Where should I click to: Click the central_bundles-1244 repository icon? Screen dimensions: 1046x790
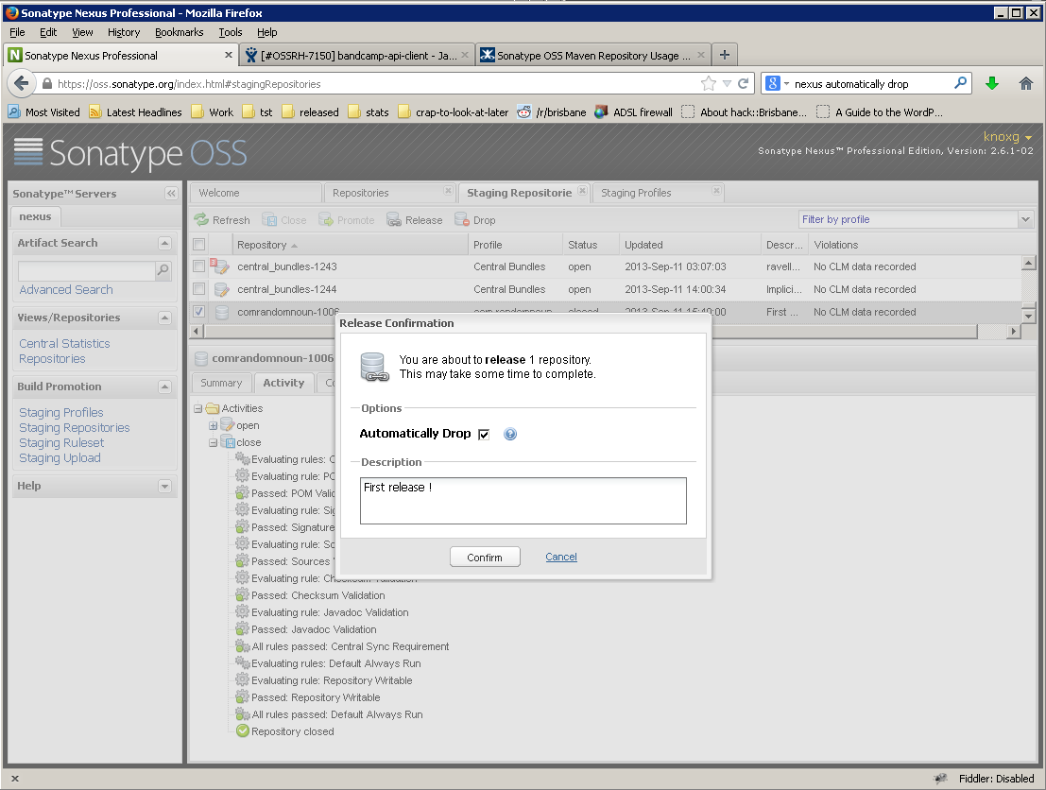221,289
